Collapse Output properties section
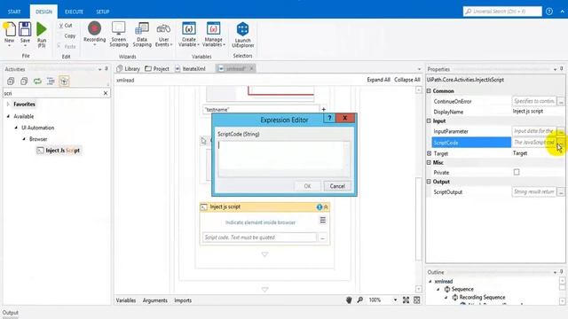 click(429, 182)
